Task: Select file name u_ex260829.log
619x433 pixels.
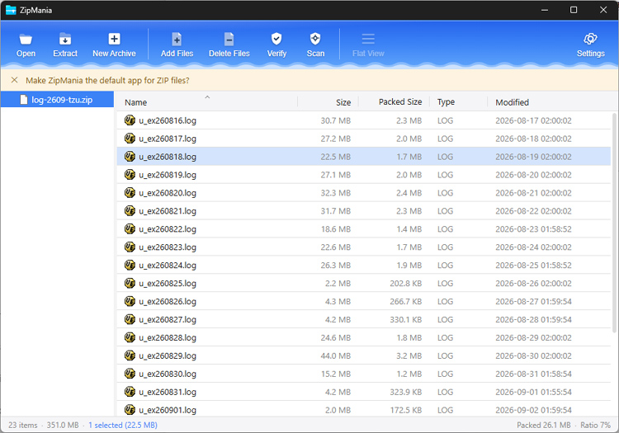Action: point(168,356)
